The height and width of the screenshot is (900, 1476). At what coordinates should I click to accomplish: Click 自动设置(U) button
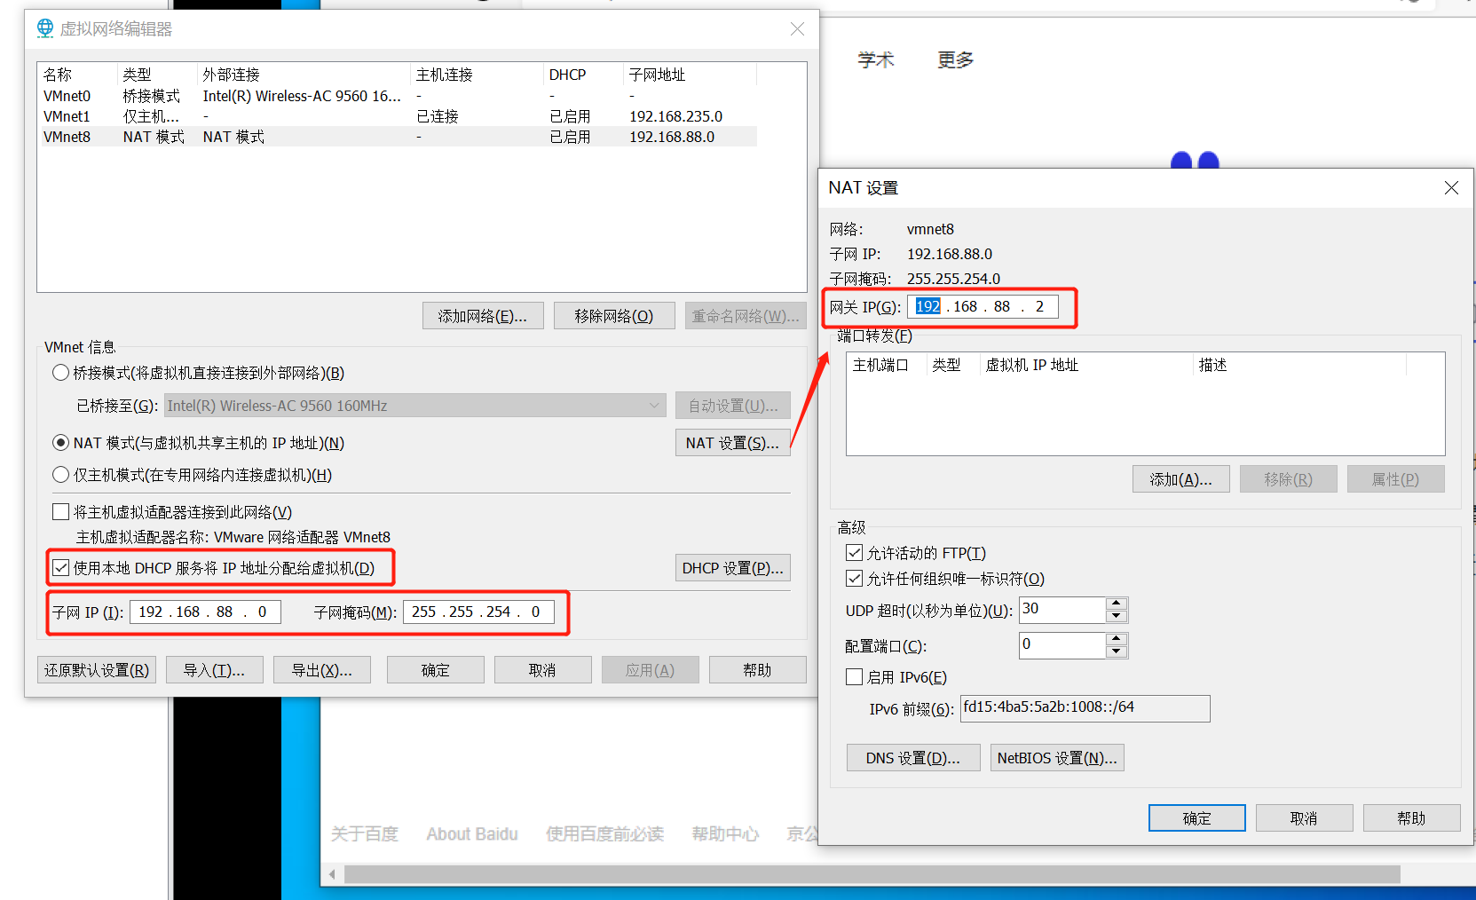pos(732,406)
